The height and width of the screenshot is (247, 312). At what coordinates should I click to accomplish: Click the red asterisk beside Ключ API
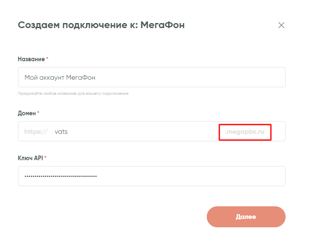click(x=45, y=158)
